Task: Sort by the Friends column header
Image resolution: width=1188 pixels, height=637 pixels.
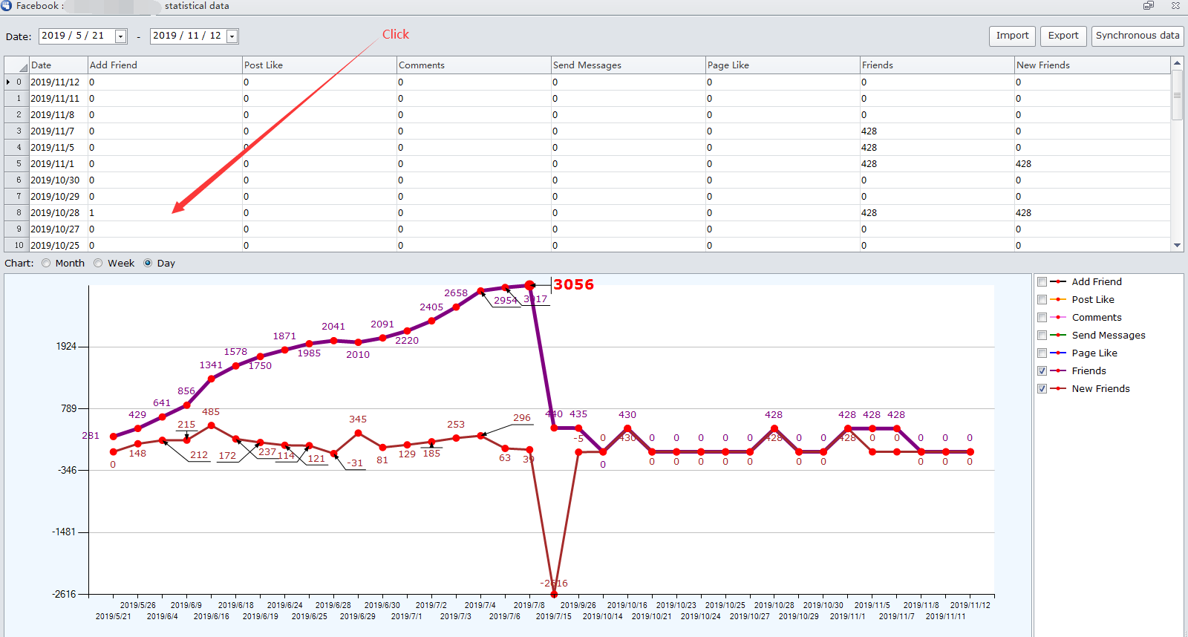Action: pos(937,65)
